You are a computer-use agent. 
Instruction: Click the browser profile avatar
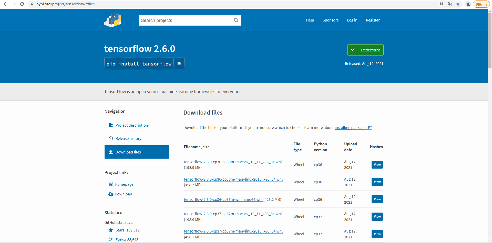(x=468, y=4)
